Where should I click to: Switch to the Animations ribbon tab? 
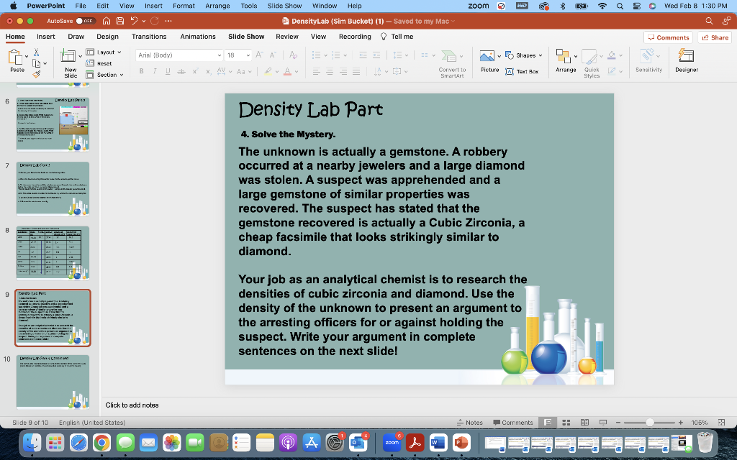(198, 36)
